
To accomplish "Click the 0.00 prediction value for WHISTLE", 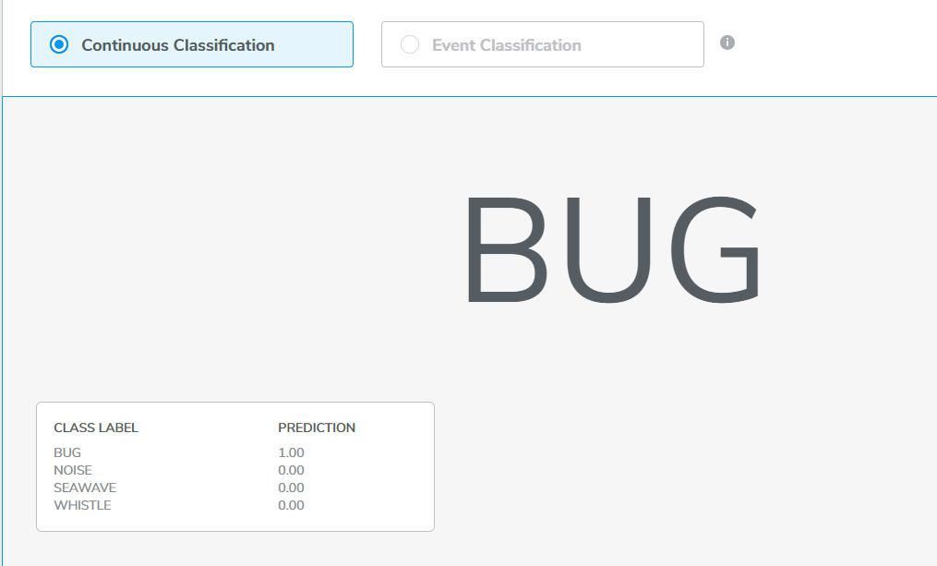I will [x=291, y=505].
